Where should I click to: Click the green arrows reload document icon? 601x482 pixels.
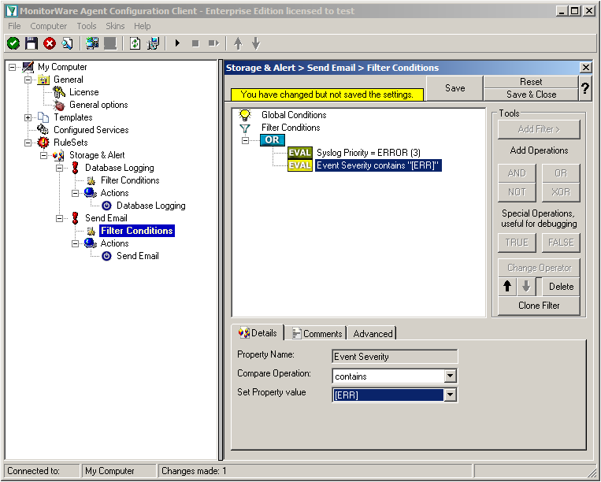pos(135,43)
